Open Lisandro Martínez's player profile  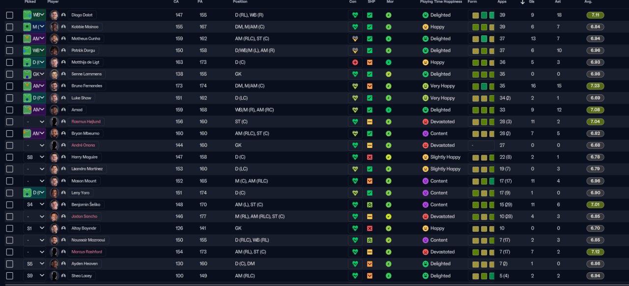coord(87,169)
